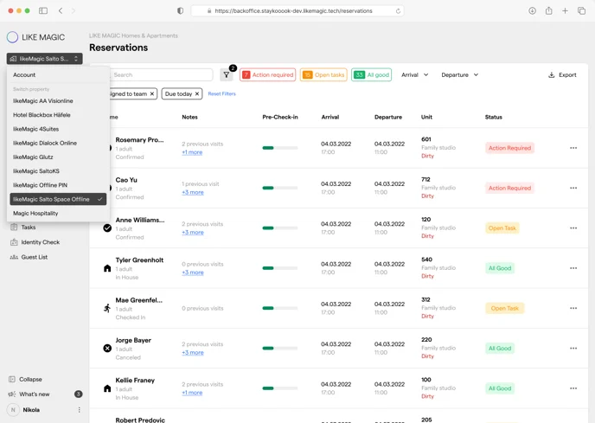This screenshot has height=423, width=595.
Task: Remove the Assigned to team filter chip
Action: tap(152, 93)
